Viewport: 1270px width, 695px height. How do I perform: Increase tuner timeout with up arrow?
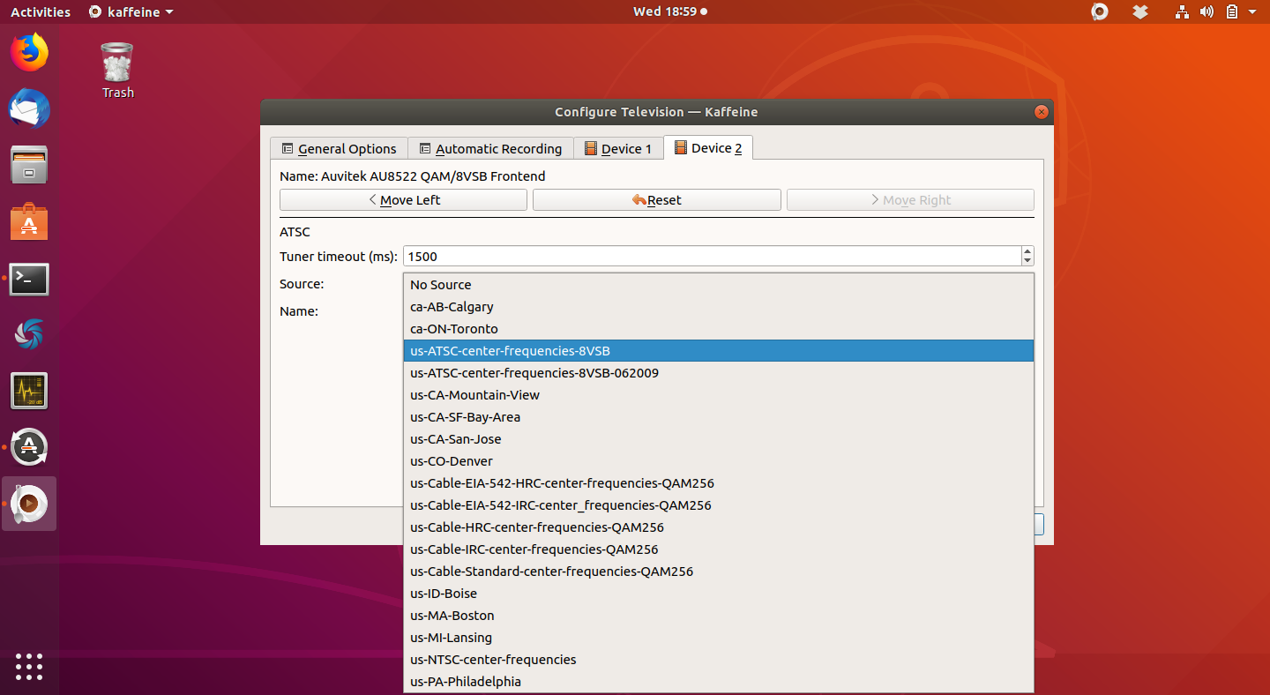coord(1027,251)
